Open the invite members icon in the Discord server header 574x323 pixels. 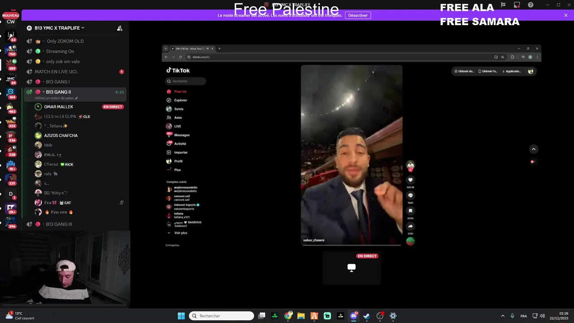[120, 28]
